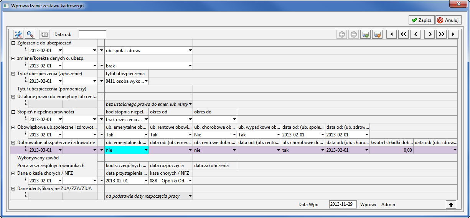The height and width of the screenshot is (218, 470).
Task: Collapse Stopień niepełnosprawności node
Action: click(x=13, y=112)
